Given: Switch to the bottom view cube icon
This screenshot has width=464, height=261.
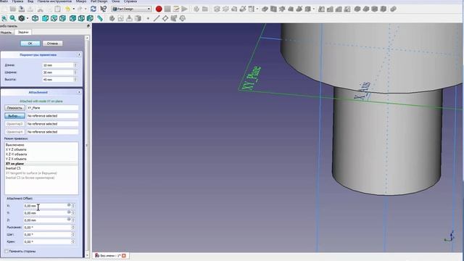Looking at the screenshot, I should 81,18.
